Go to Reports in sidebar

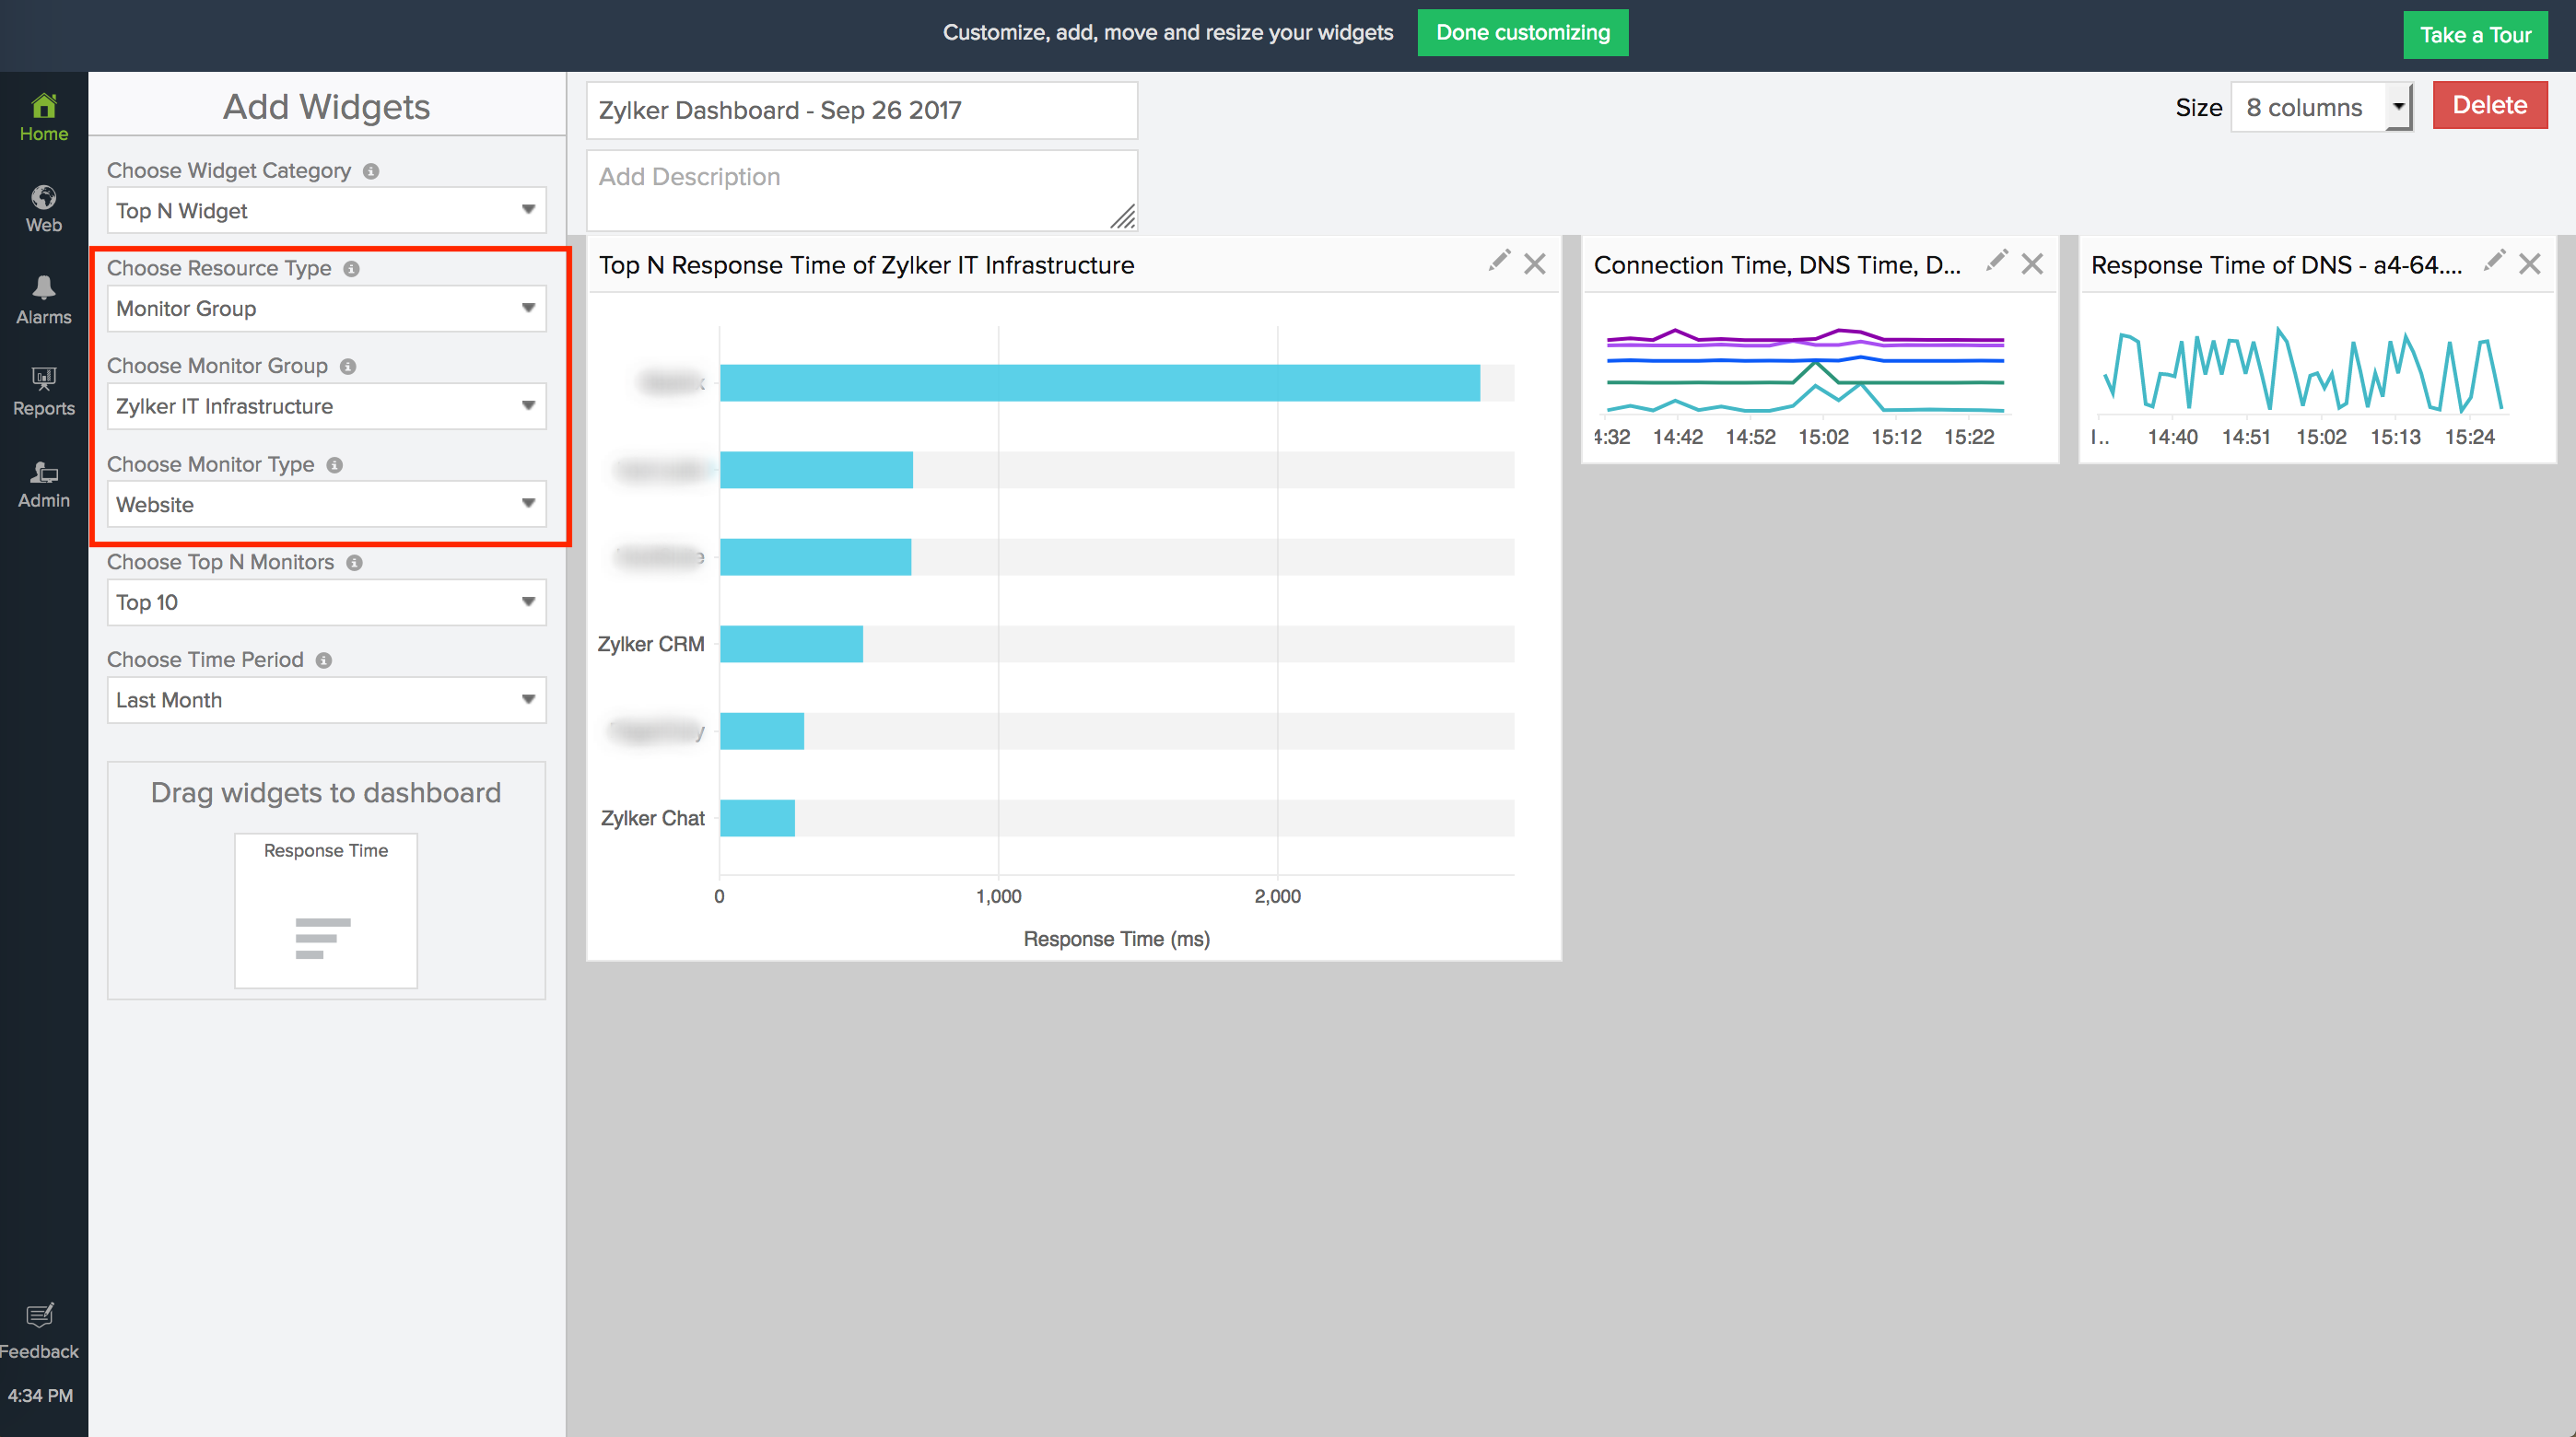tap(43, 391)
